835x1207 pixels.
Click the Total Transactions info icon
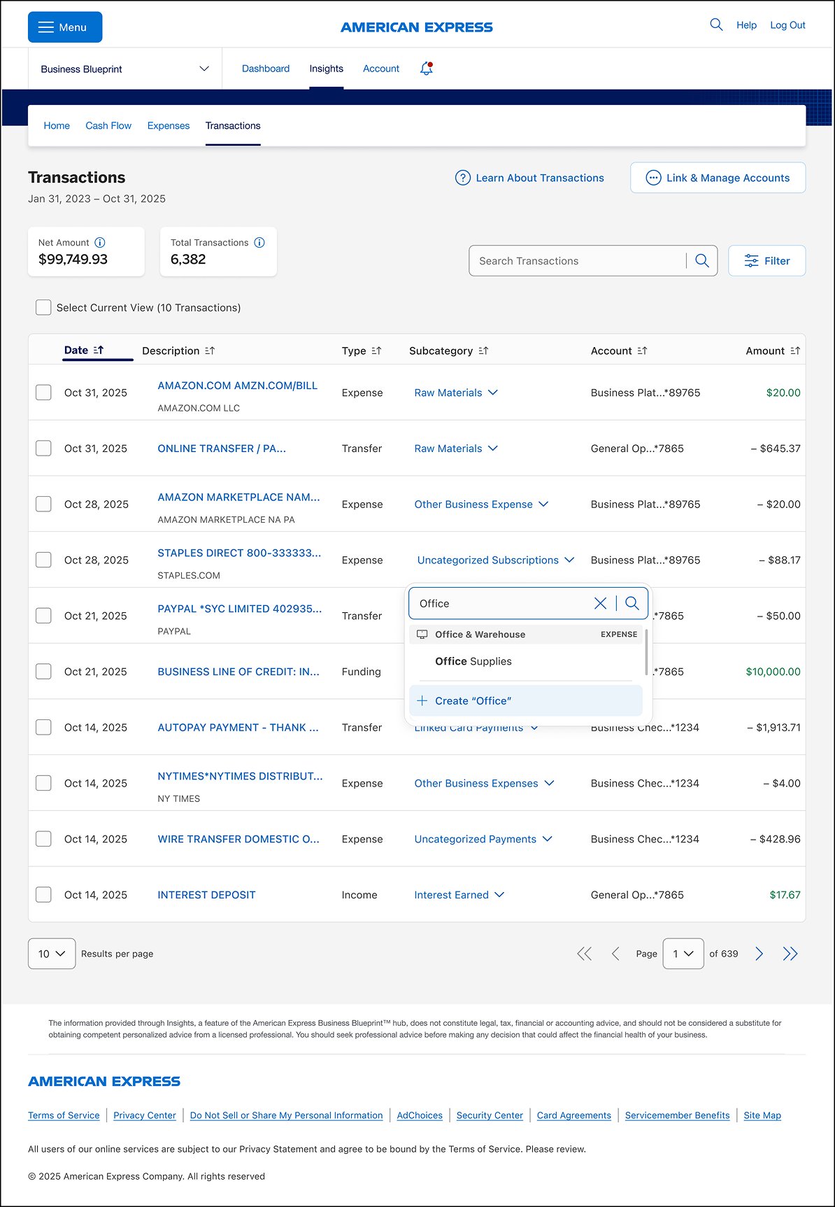[x=259, y=243]
